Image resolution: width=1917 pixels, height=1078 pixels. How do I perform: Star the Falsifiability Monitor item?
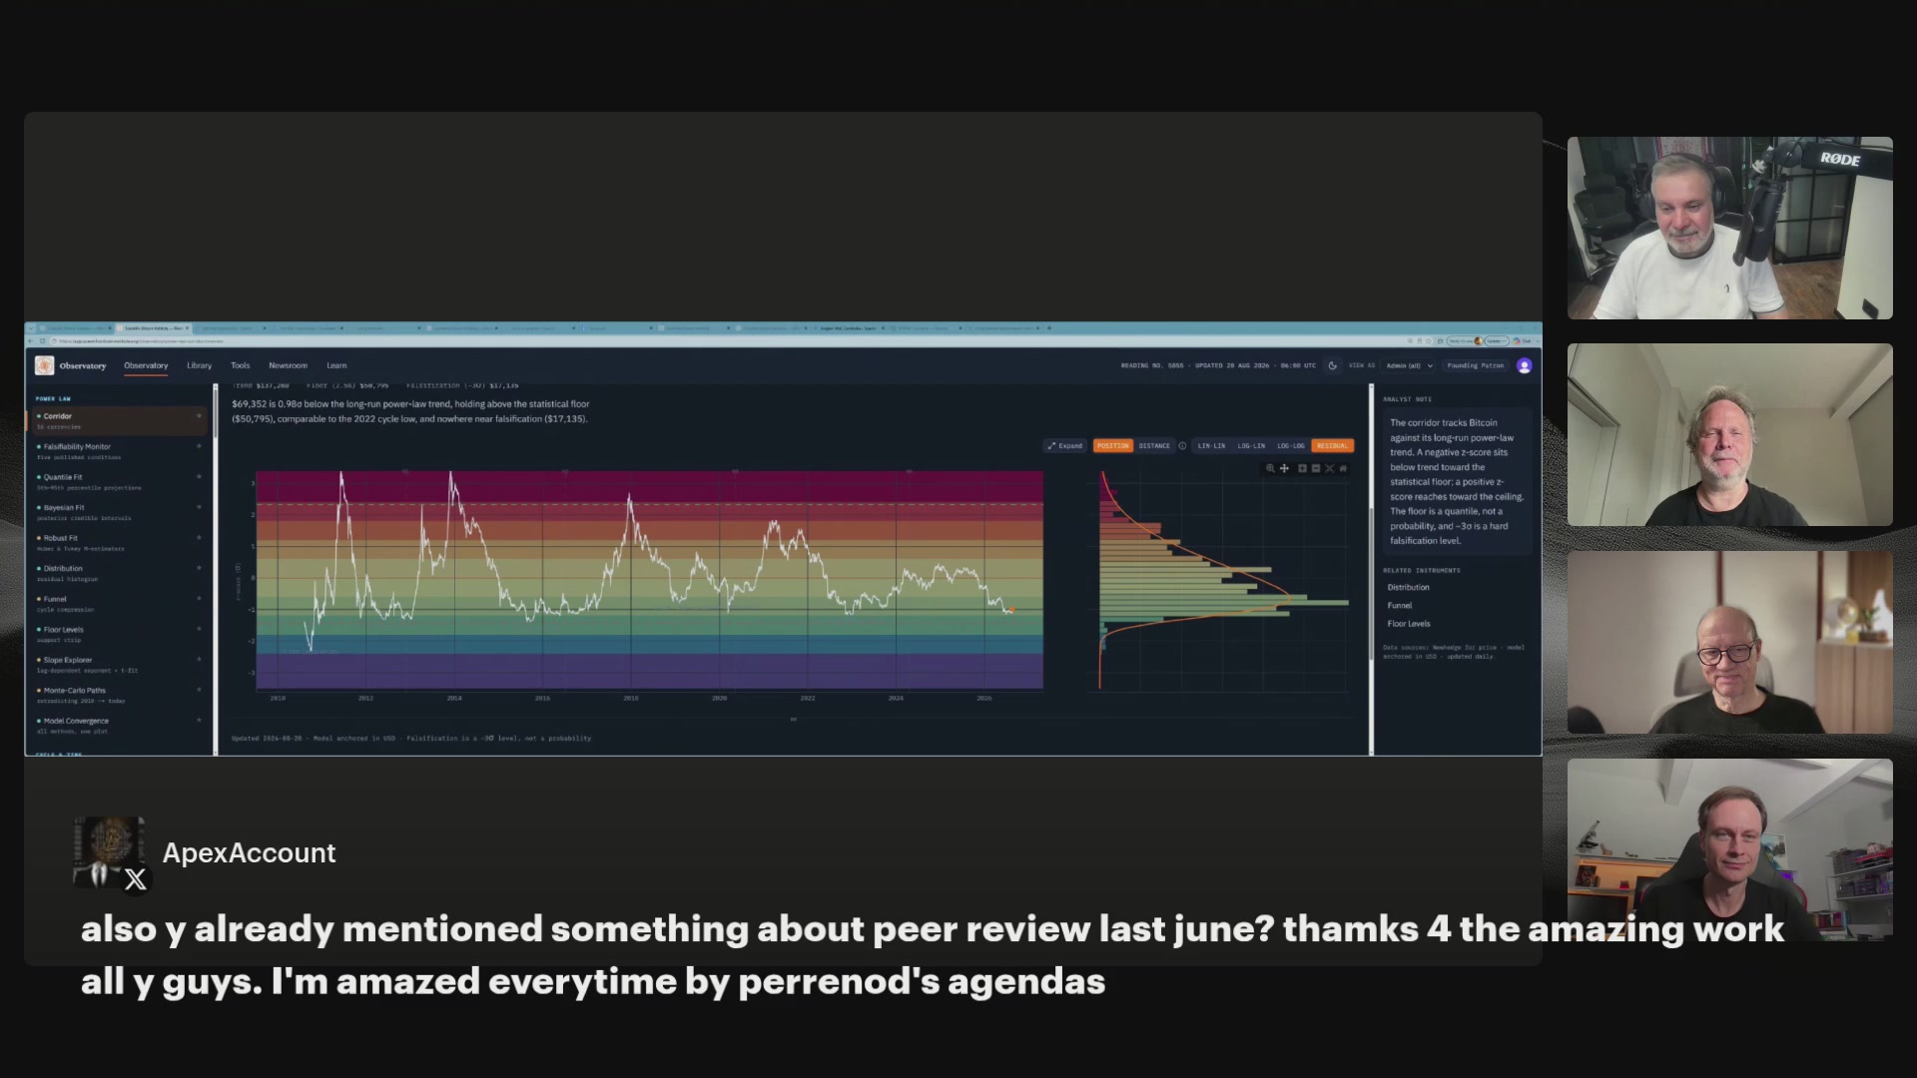coord(199,446)
